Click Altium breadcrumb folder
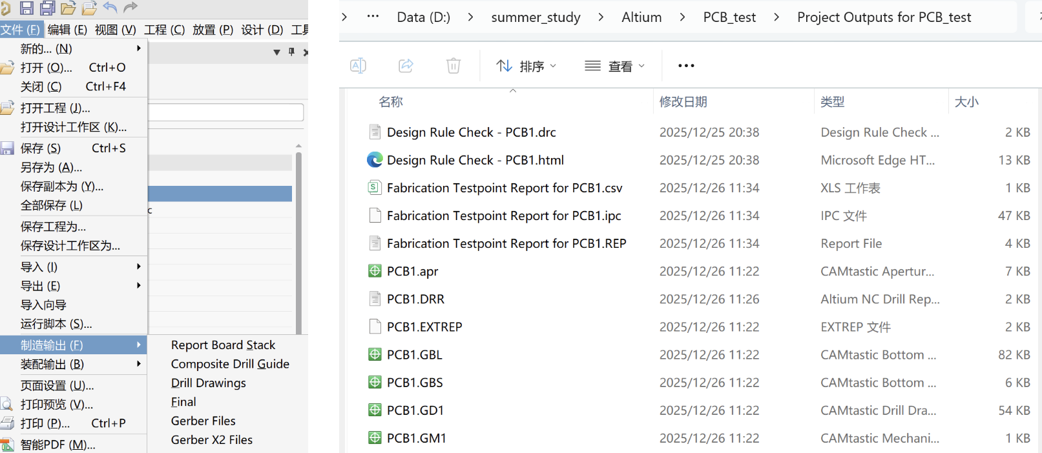 click(x=641, y=17)
